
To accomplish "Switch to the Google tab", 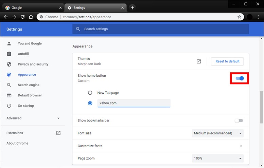I will tap(32, 7).
